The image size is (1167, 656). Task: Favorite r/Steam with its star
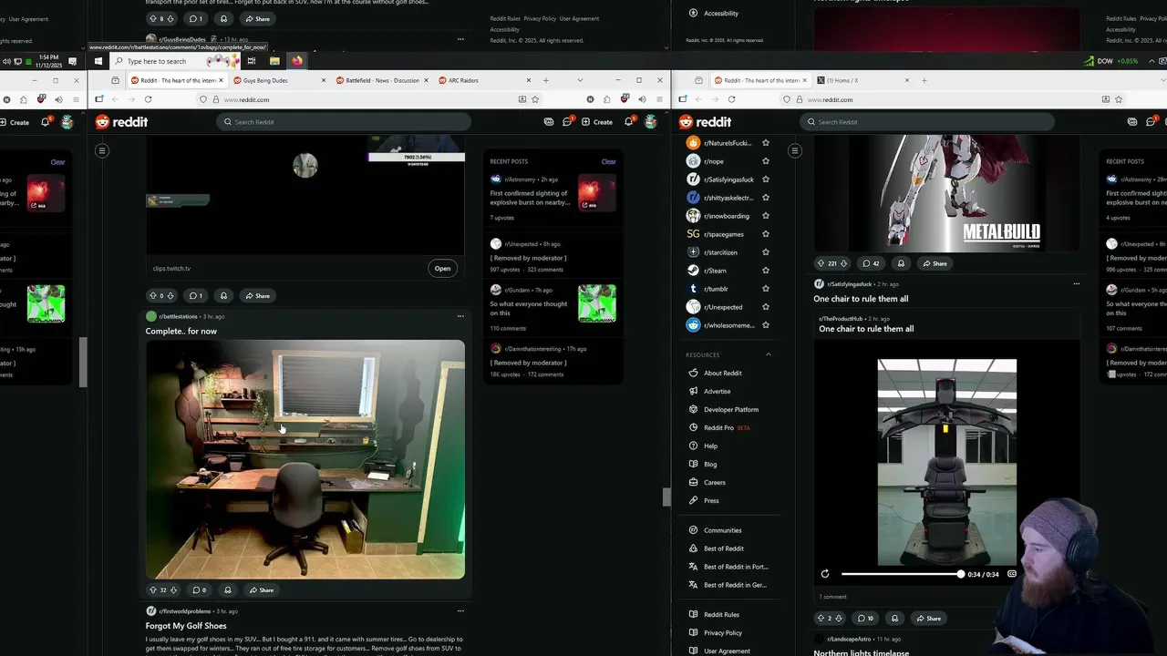pos(766,271)
